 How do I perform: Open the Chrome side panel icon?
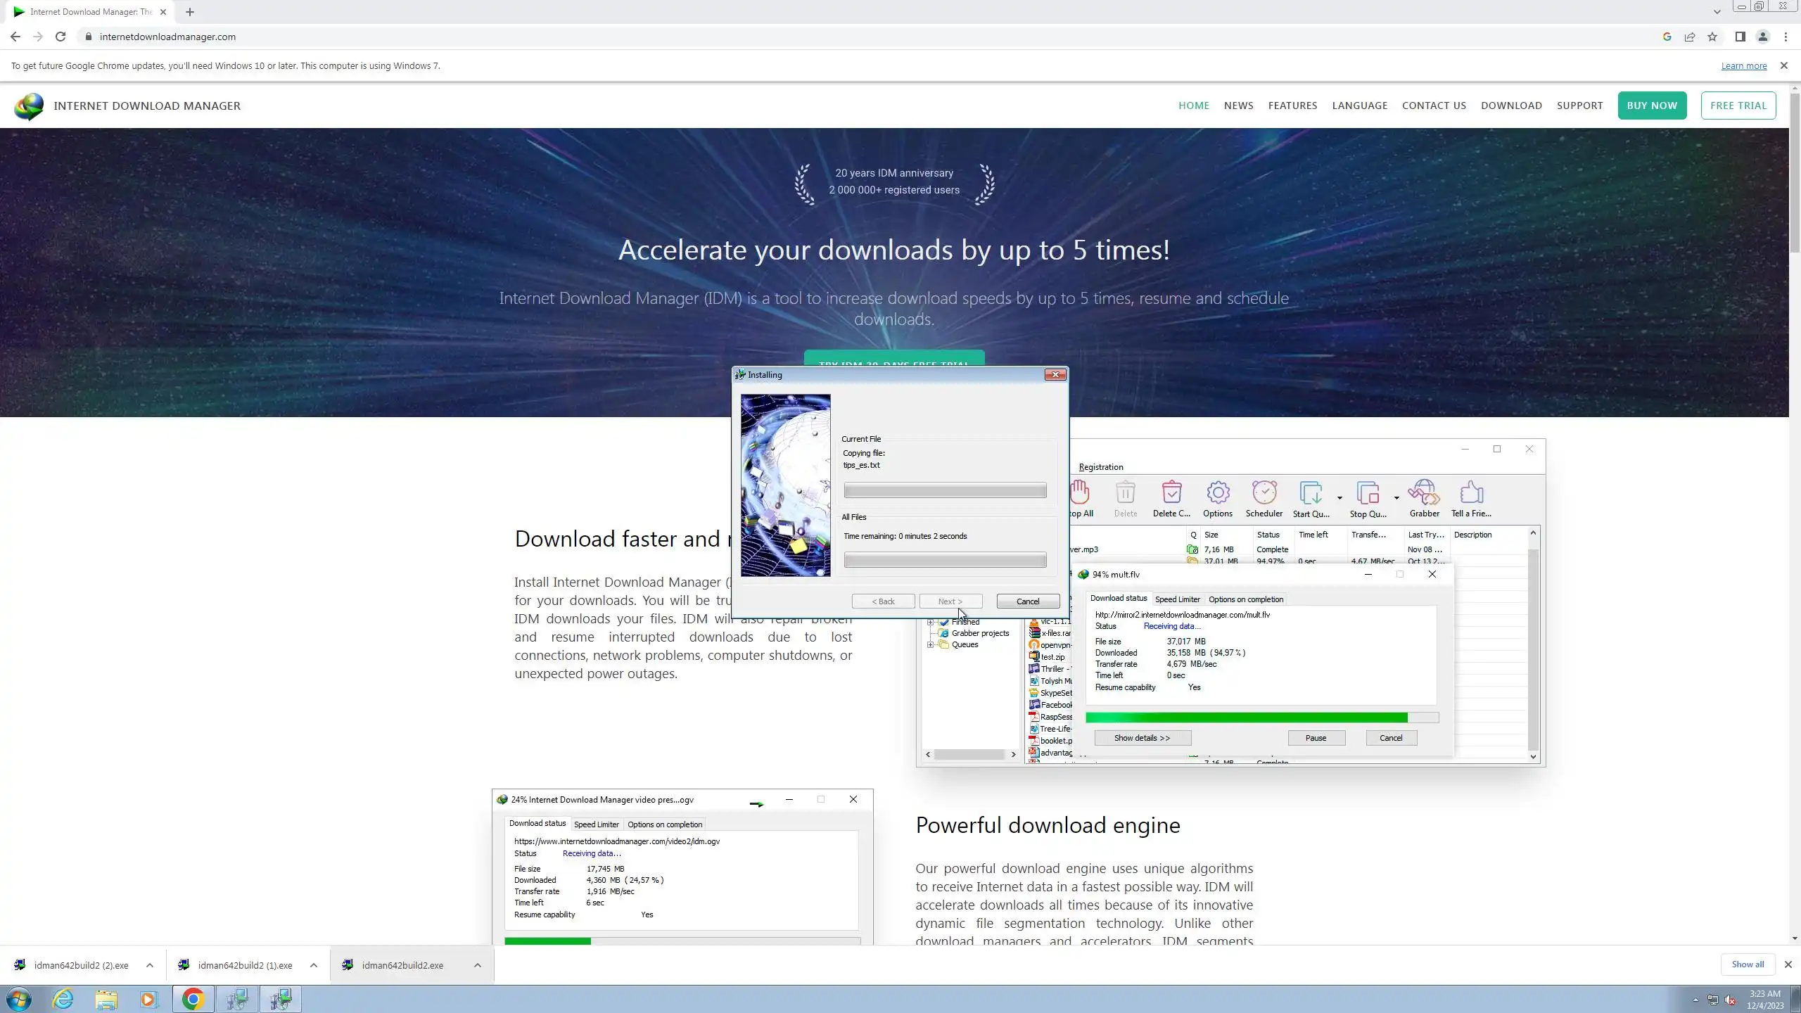click(1740, 37)
